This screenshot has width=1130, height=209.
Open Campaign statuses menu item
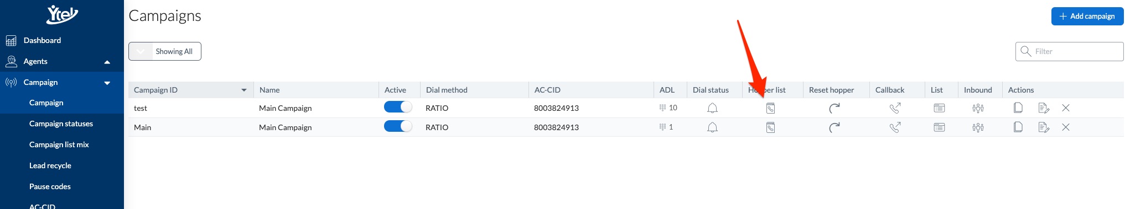61,124
